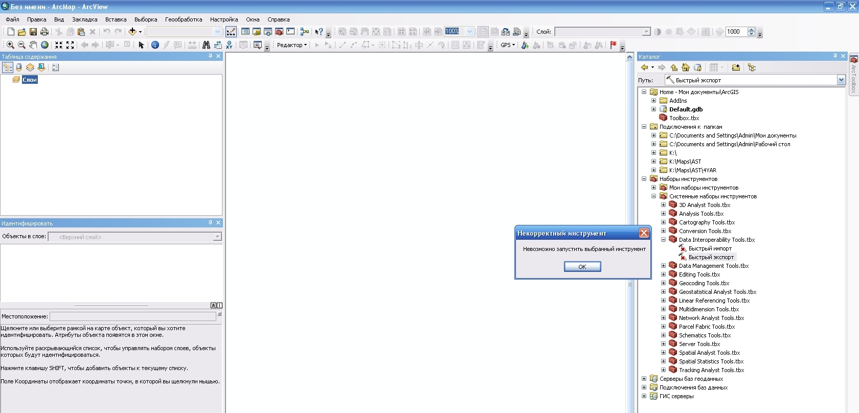859x413 pixels.
Task: Click the red flag GPS toolbar icon
Action: pyautogui.click(x=613, y=45)
